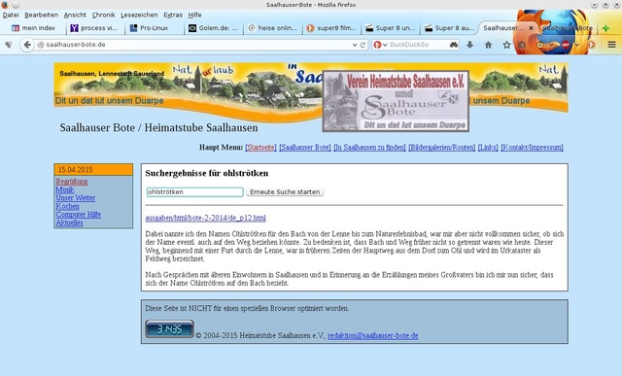Open the dropdown arrow next to ABP
The height and width of the screenshot is (376, 622).
576,45
